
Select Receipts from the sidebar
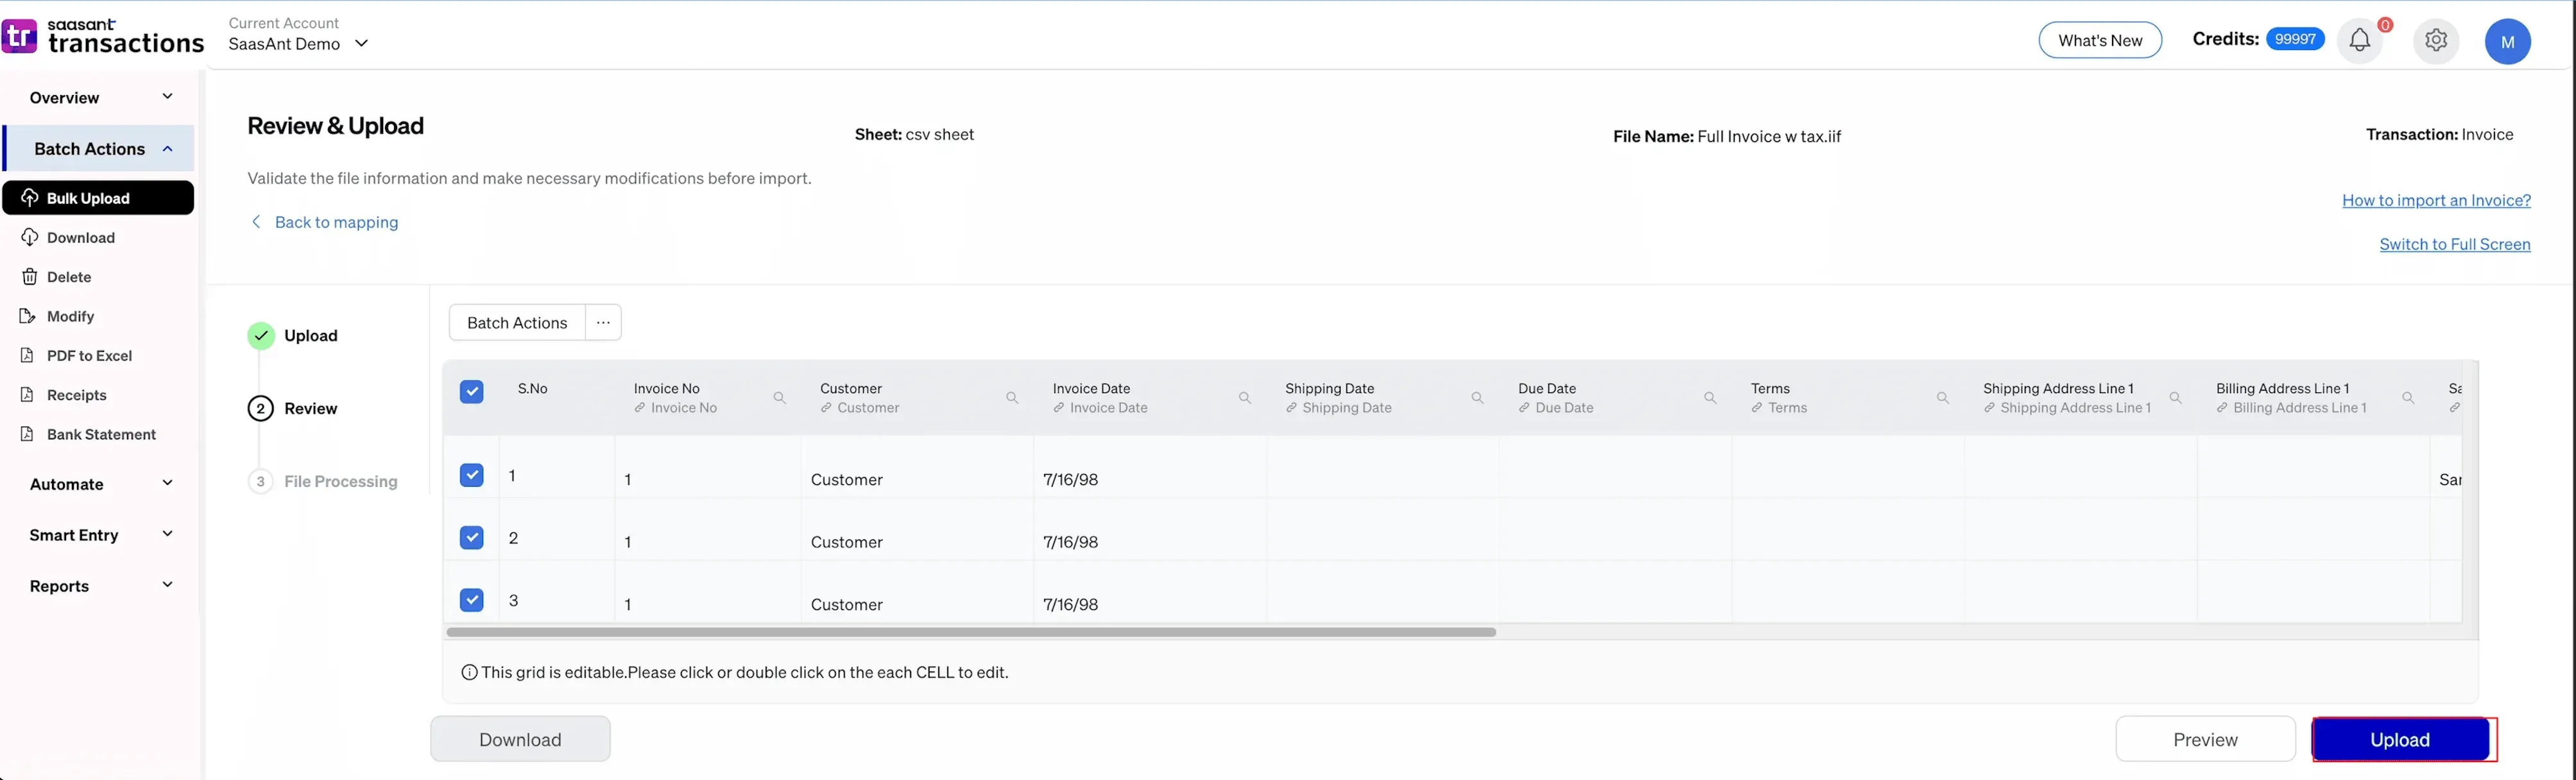(77, 395)
